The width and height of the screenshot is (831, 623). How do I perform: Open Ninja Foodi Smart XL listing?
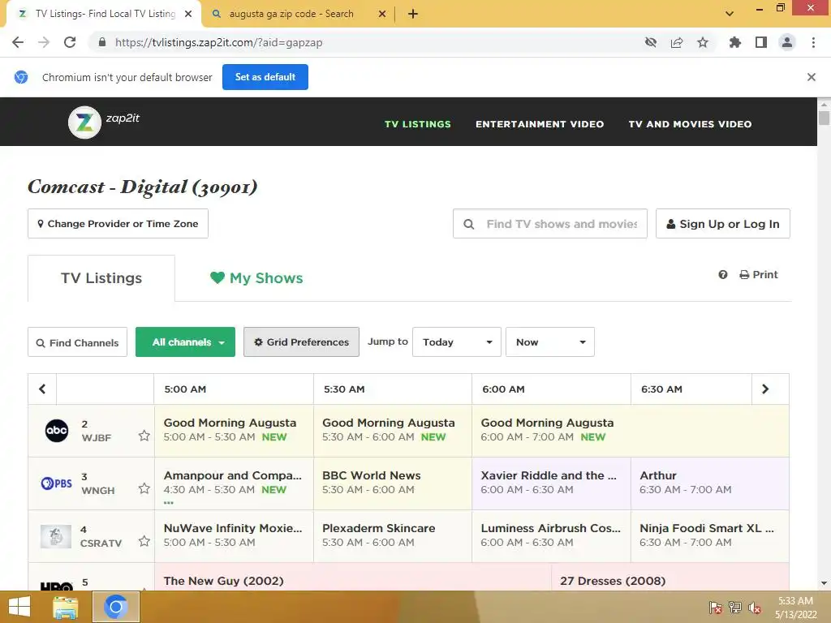709,536
